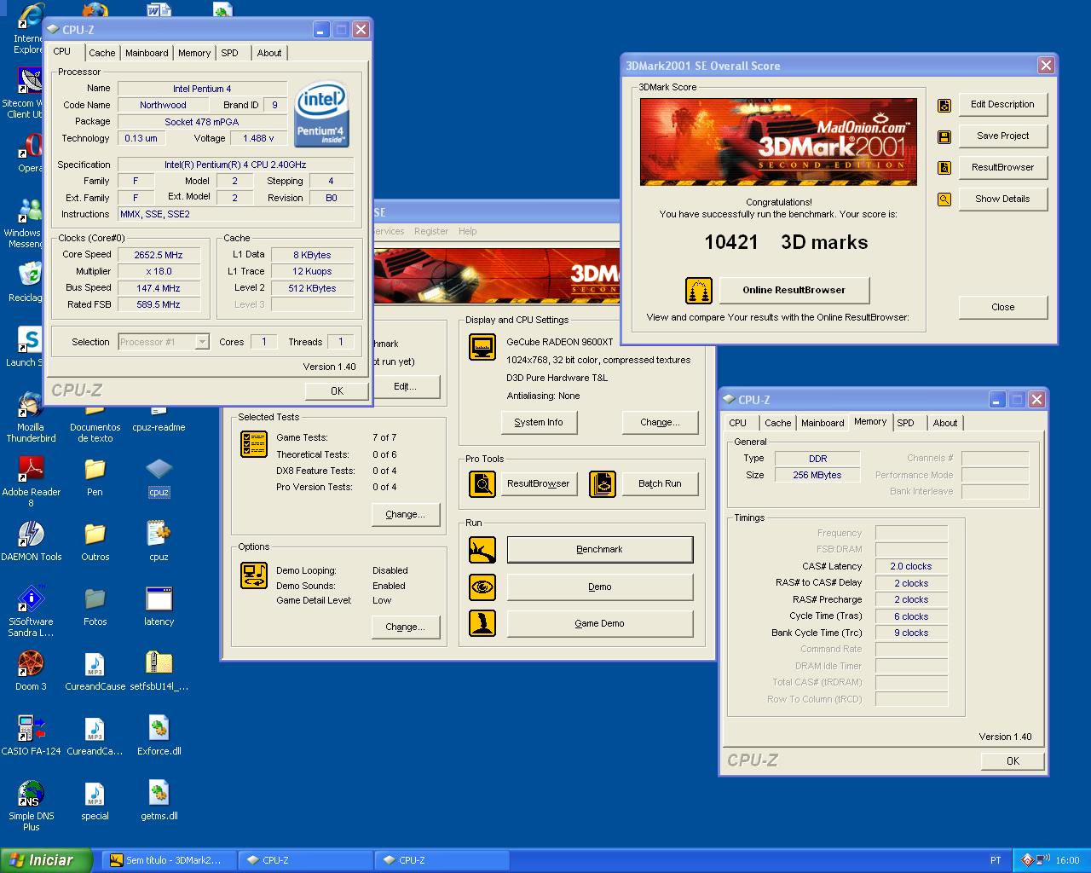Screen dimensions: 1091x873
Task: Click the Pro Tools ResultBrowser icon
Action: coord(482,484)
